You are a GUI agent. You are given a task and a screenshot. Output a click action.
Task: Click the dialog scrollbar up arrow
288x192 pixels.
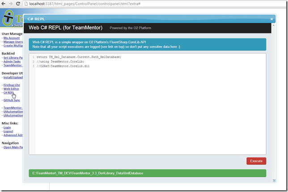coord(274,26)
